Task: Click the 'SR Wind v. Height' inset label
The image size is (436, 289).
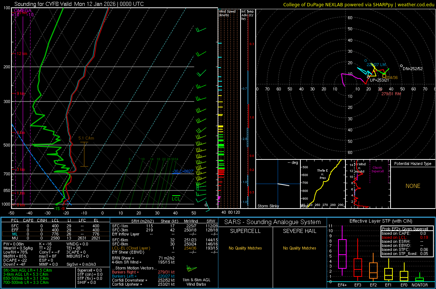Action: (x=360, y=168)
